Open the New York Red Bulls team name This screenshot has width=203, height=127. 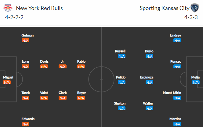pyautogui.click(x=39, y=8)
